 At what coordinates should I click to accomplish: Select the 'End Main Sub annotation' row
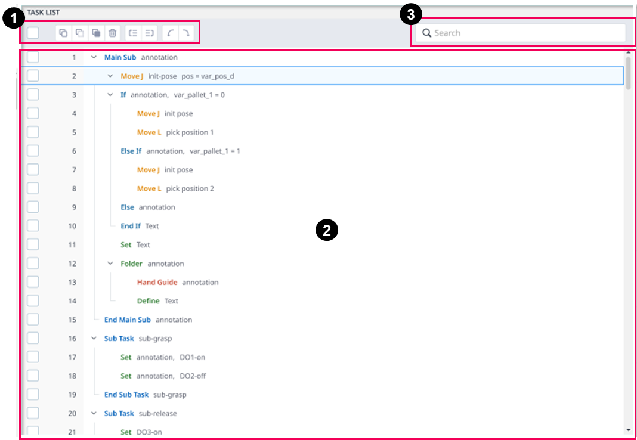[x=323, y=320]
